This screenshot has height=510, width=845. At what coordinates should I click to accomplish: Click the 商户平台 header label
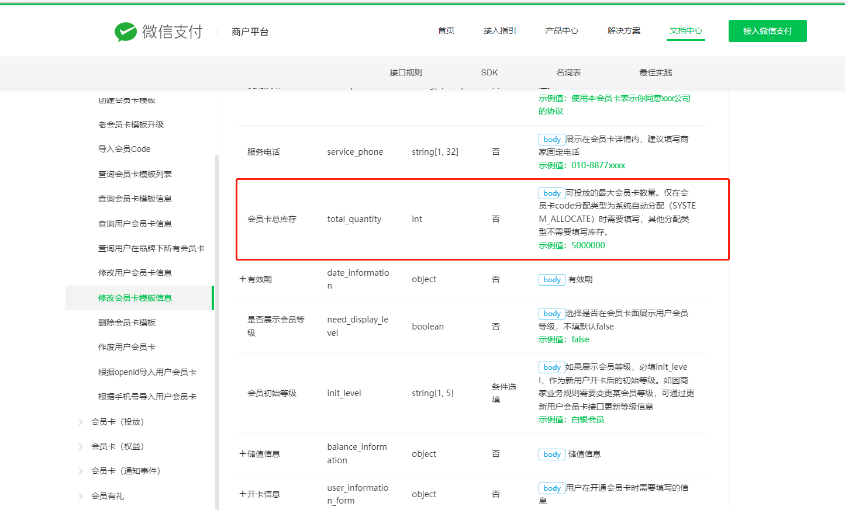(x=250, y=32)
